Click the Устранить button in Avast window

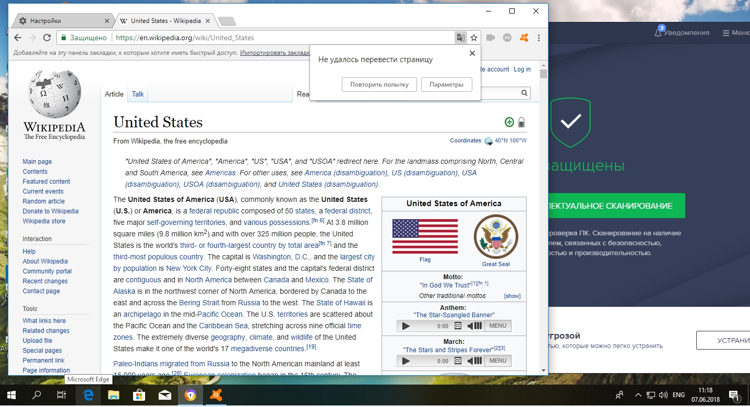723,340
